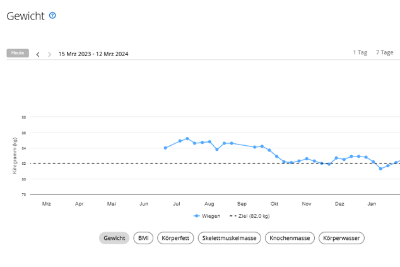Click date range 15 Mrz 2023 - 12 Mrz 2024

[93, 54]
